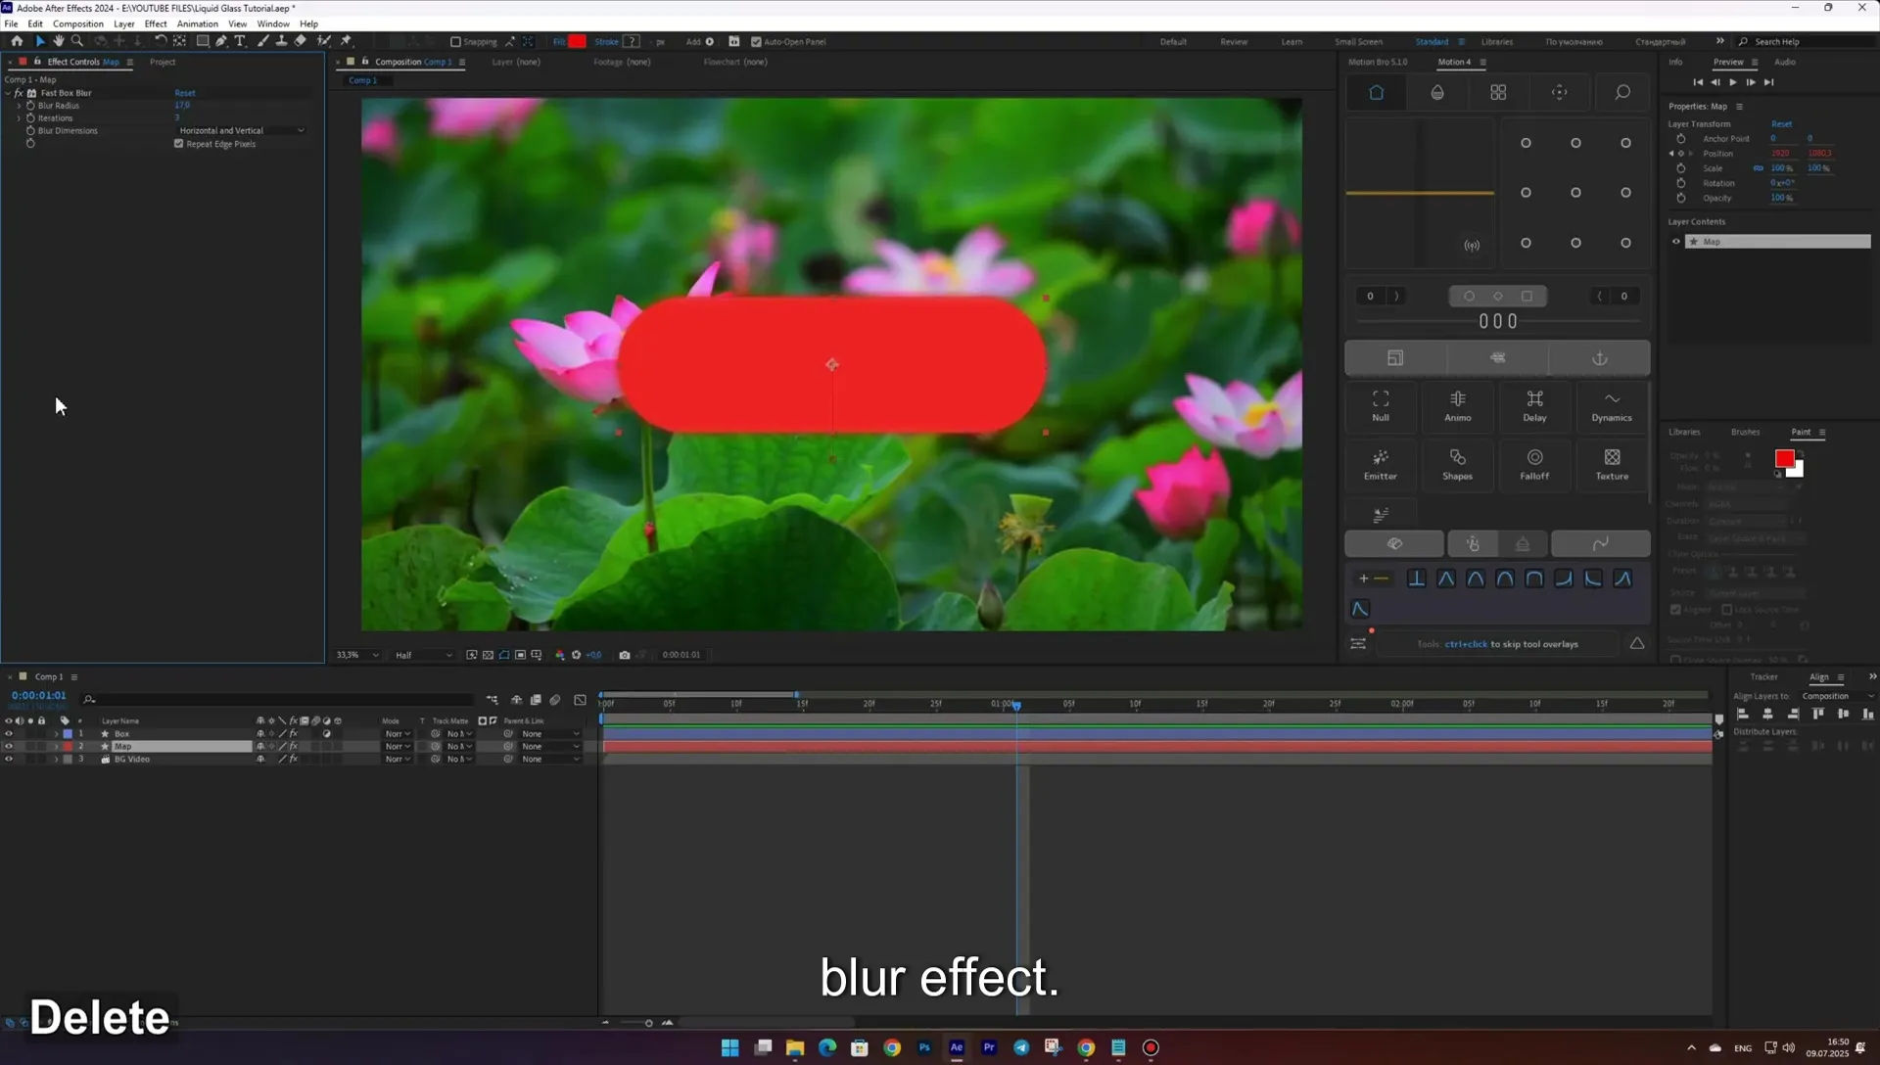Open the Effect menu
1880x1065 pixels.
156,23
